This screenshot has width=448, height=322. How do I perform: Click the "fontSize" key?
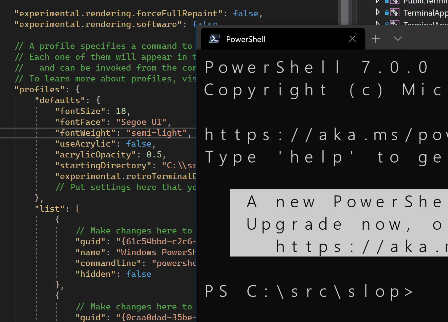[x=80, y=111]
